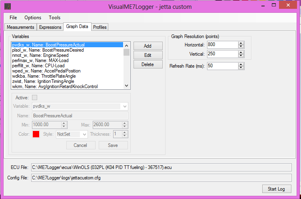Select zwist IgnitionTimingAngle variable row
301x199 pixels.
coord(67,81)
